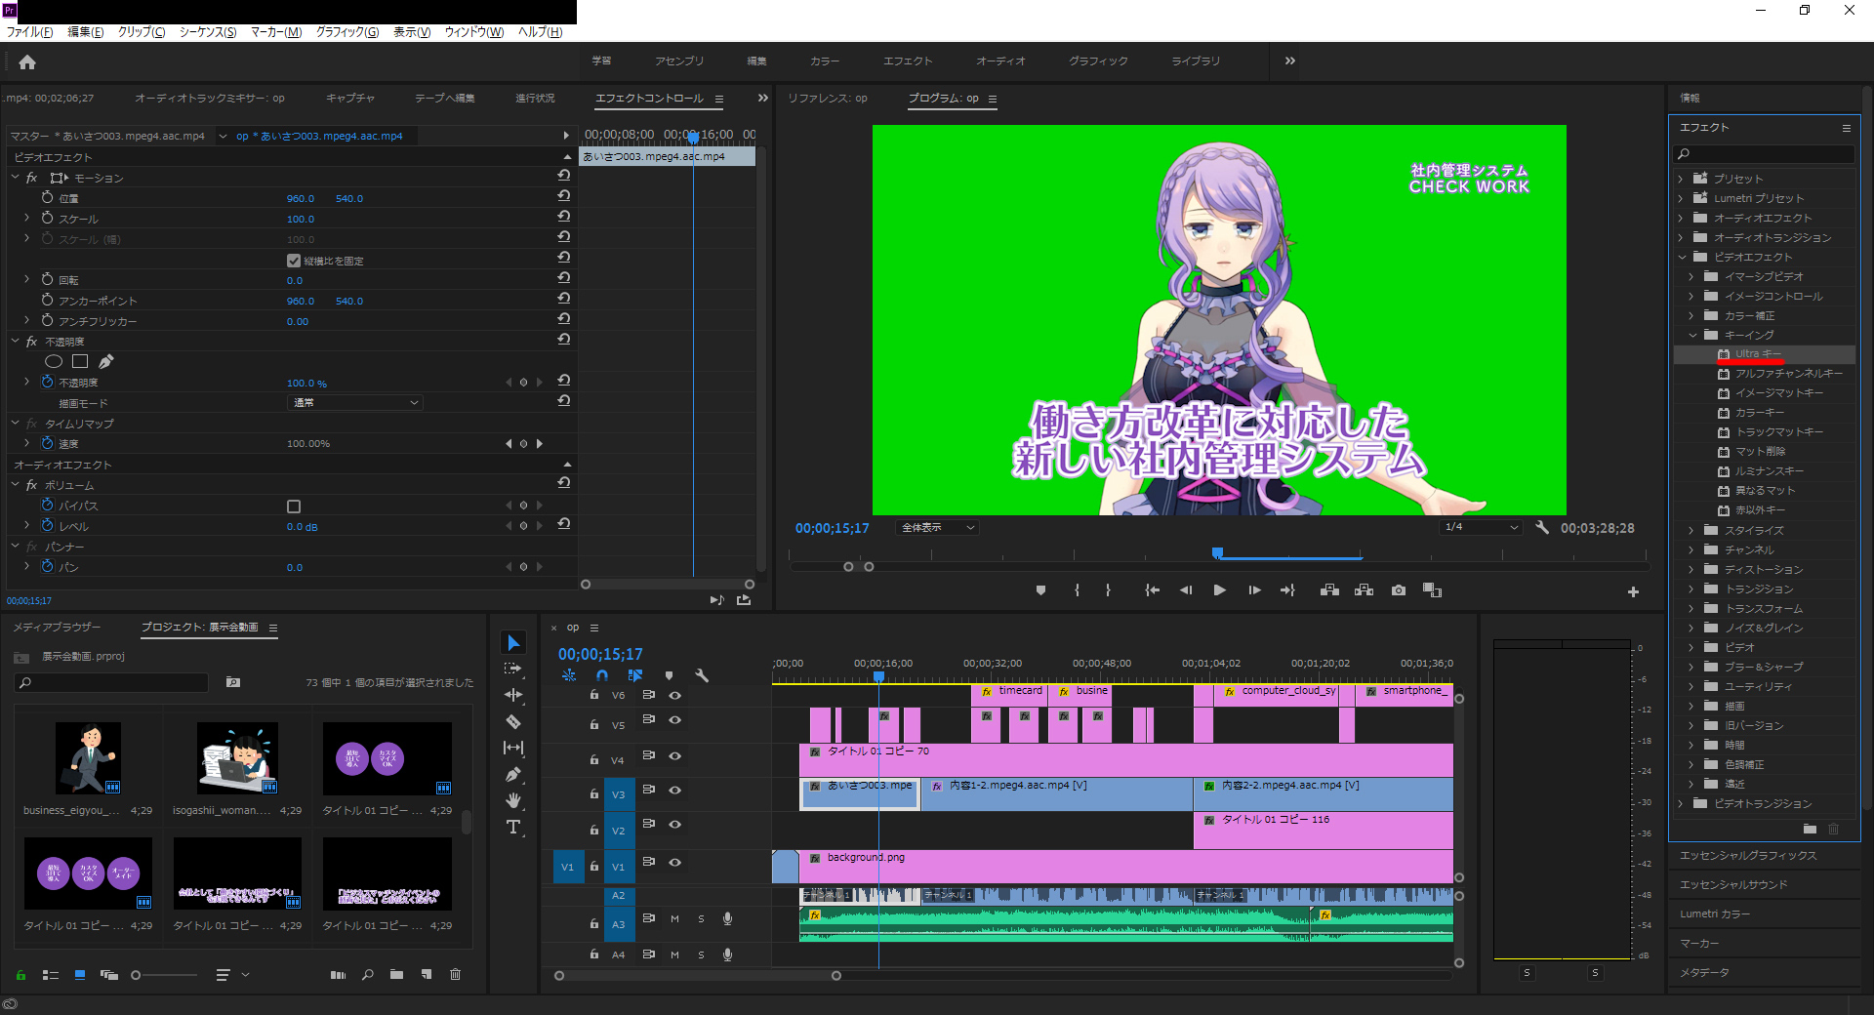The height and width of the screenshot is (1015, 1874).
Task: Go to Out point in program monitor
Action: click(x=1287, y=590)
